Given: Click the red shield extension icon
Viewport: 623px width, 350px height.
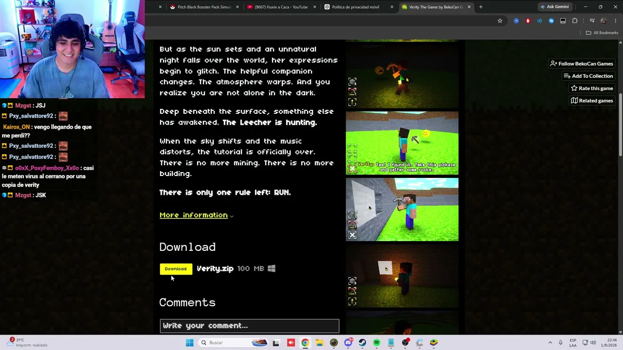Looking at the screenshot, I should tap(528, 21).
